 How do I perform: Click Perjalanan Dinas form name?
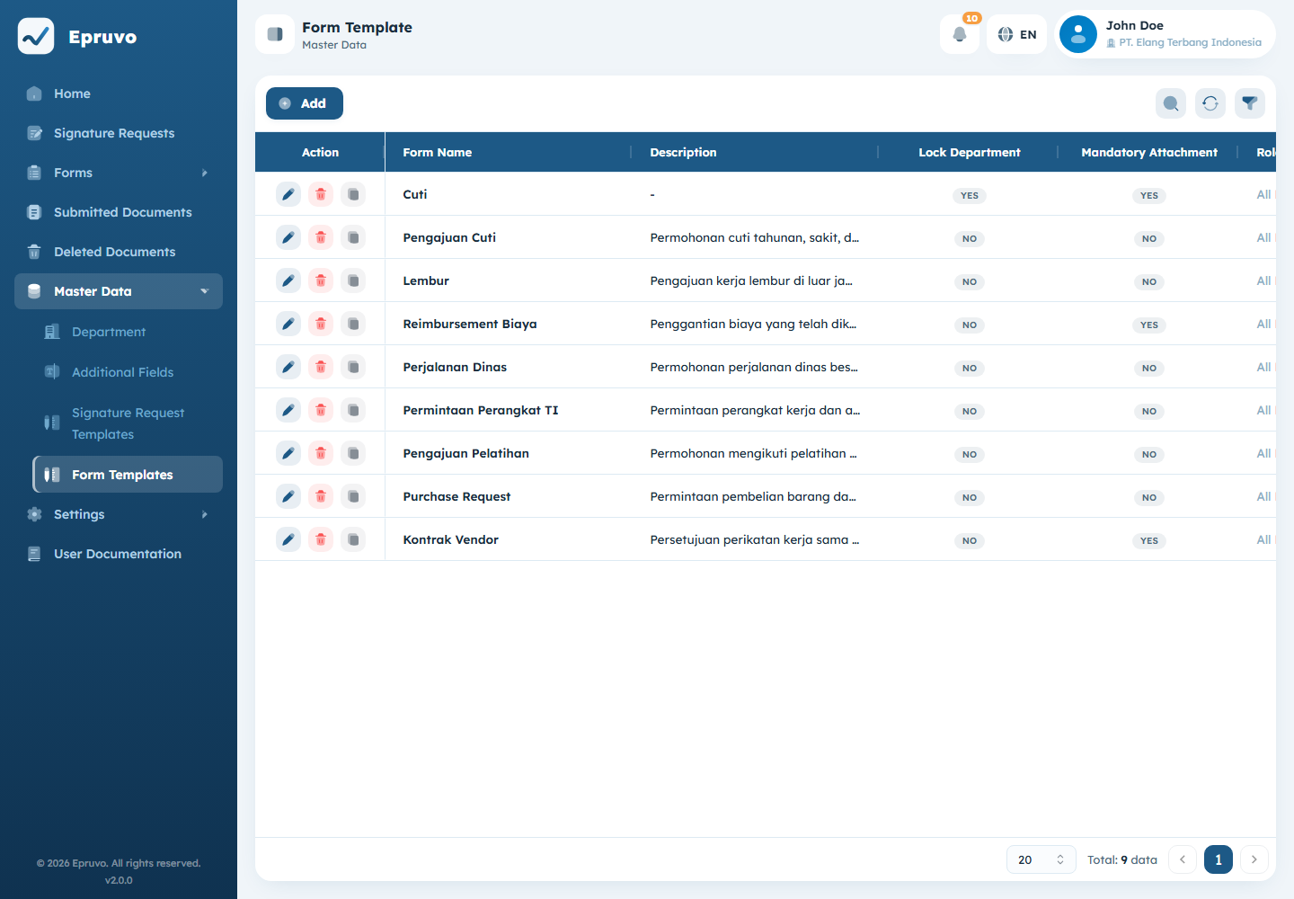click(x=455, y=367)
